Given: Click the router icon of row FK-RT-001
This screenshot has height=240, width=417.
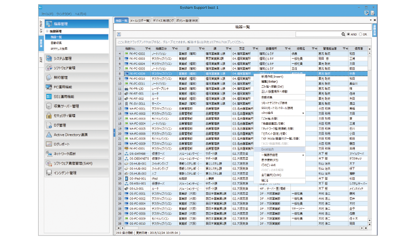Looking at the screenshot, I should 127,94.
